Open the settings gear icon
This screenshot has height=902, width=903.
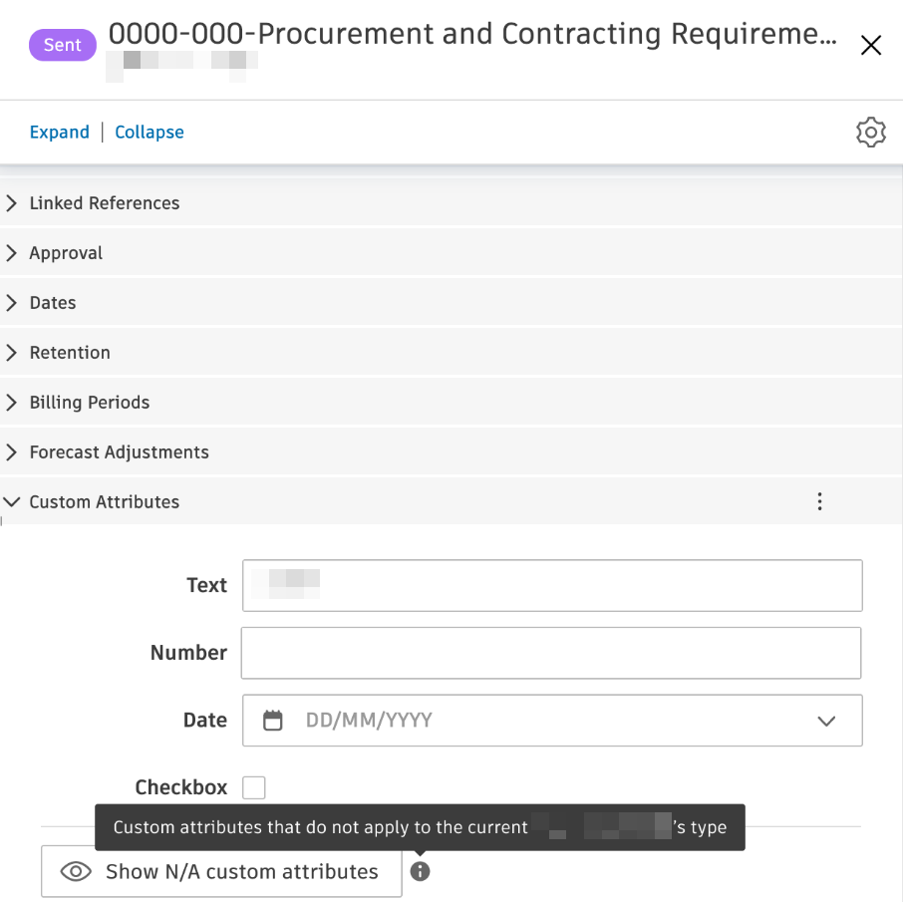(x=870, y=132)
